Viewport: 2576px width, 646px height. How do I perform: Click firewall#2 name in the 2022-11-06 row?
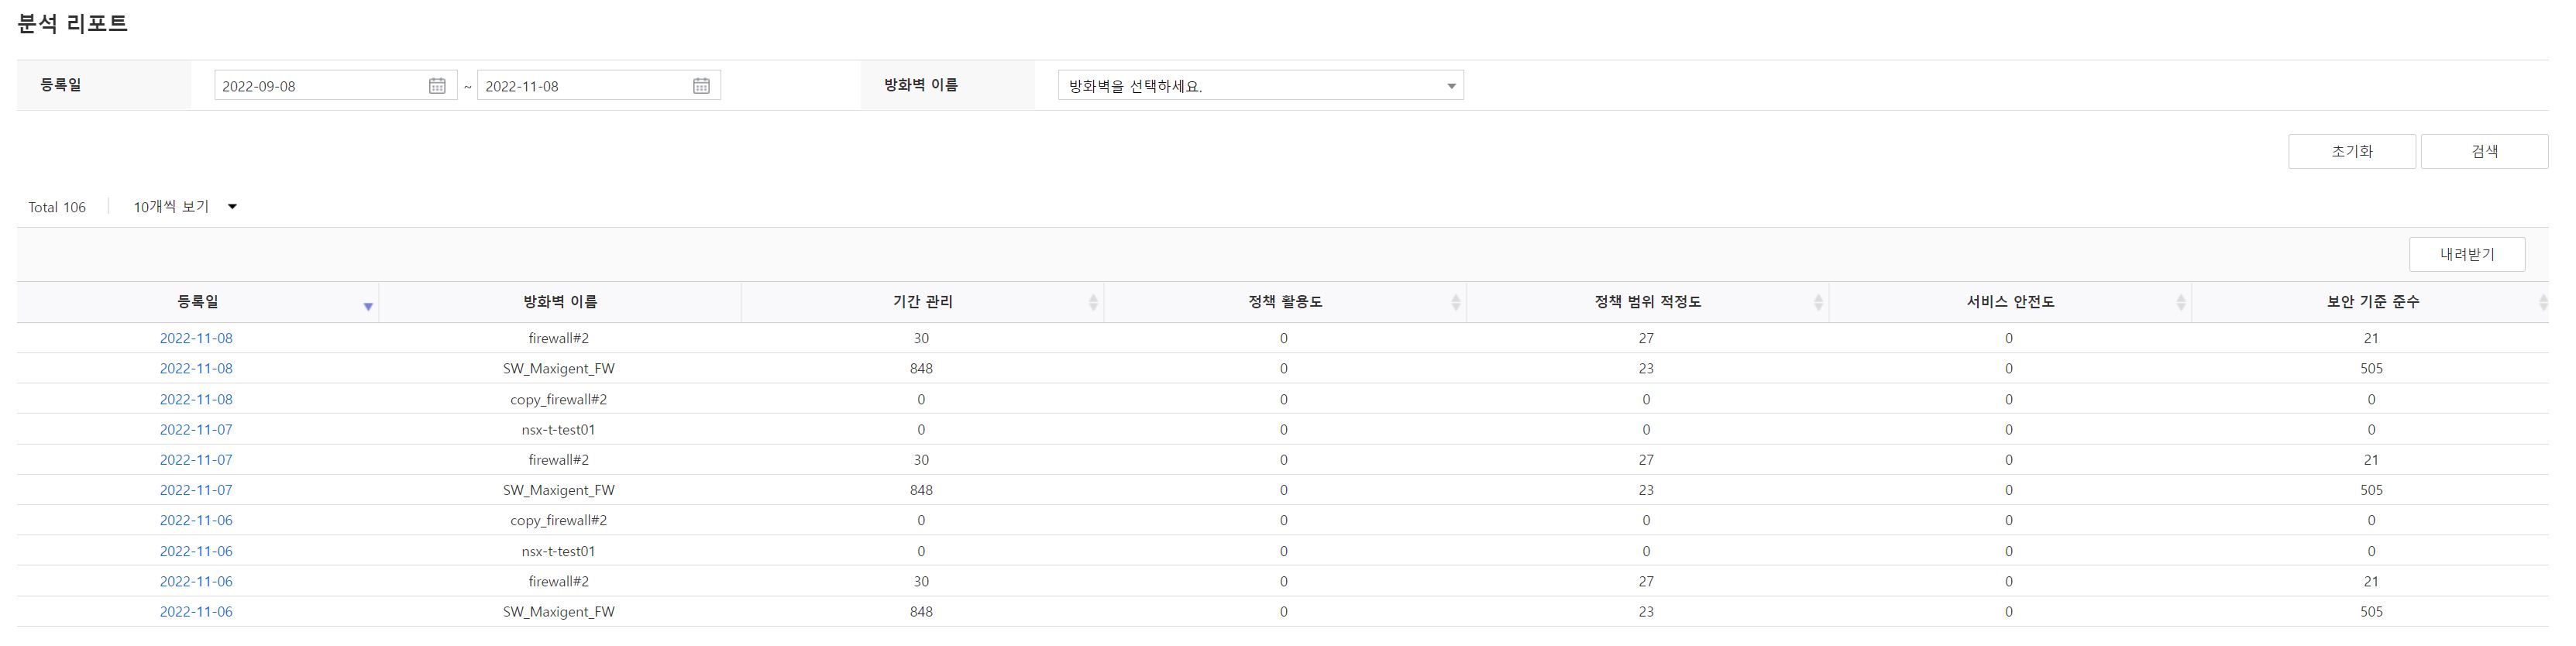click(559, 581)
